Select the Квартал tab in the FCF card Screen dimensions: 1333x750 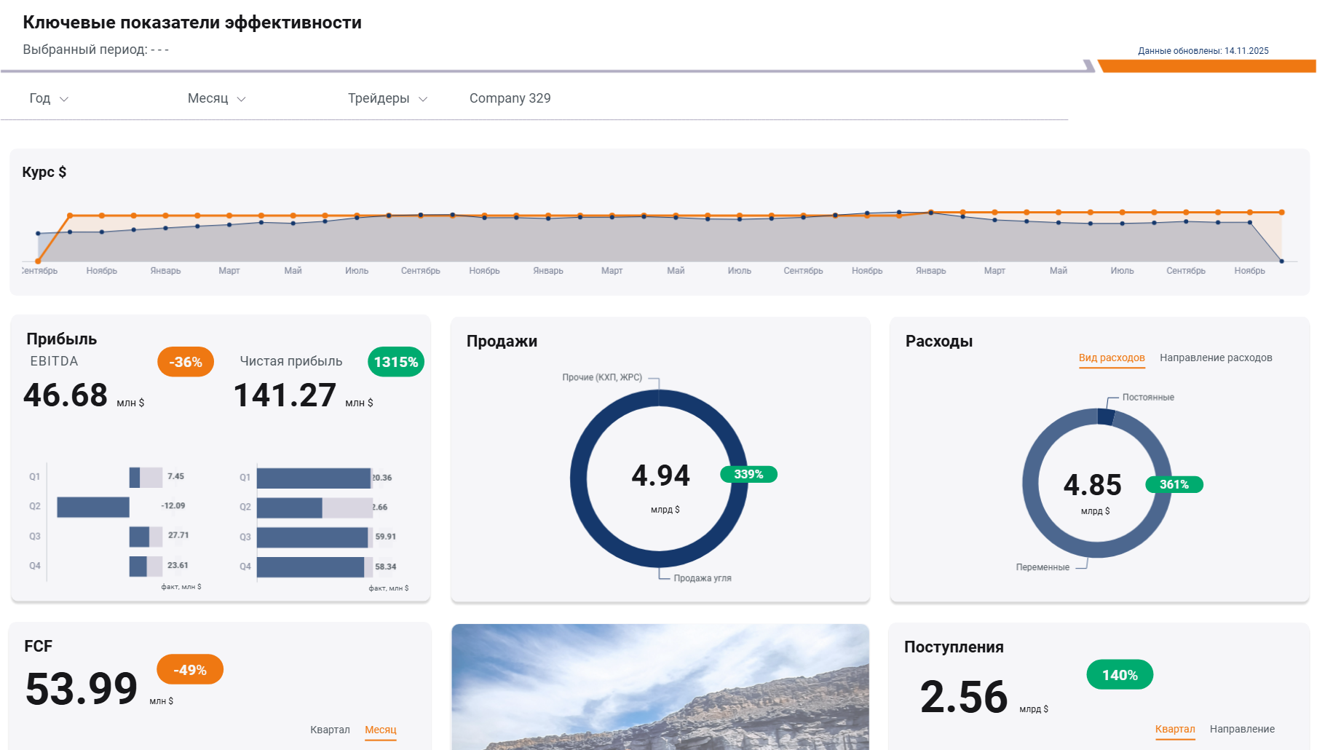coord(330,730)
